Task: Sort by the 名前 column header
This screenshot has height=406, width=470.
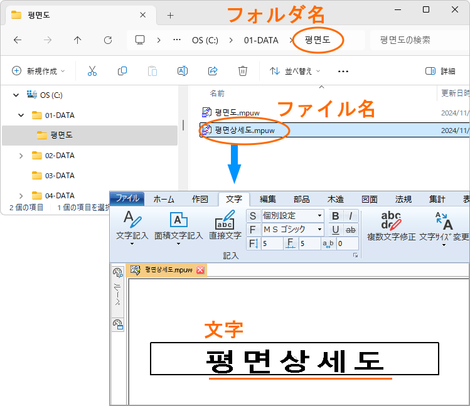Action: point(217,93)
